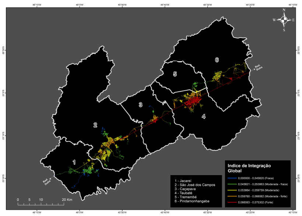
Task: Click the compass rose icon
Action: [284, 20]
